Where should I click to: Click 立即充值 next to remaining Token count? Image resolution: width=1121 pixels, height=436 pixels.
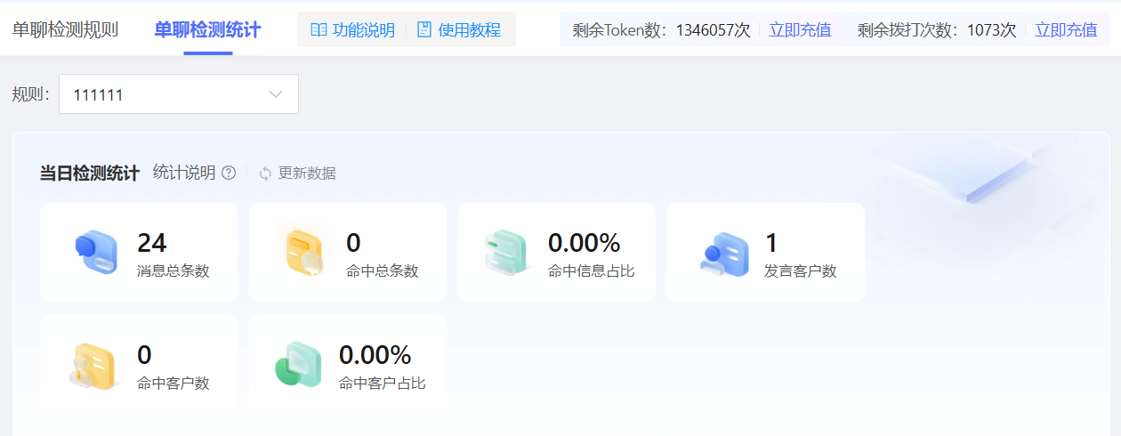click(x=800, y=30)
